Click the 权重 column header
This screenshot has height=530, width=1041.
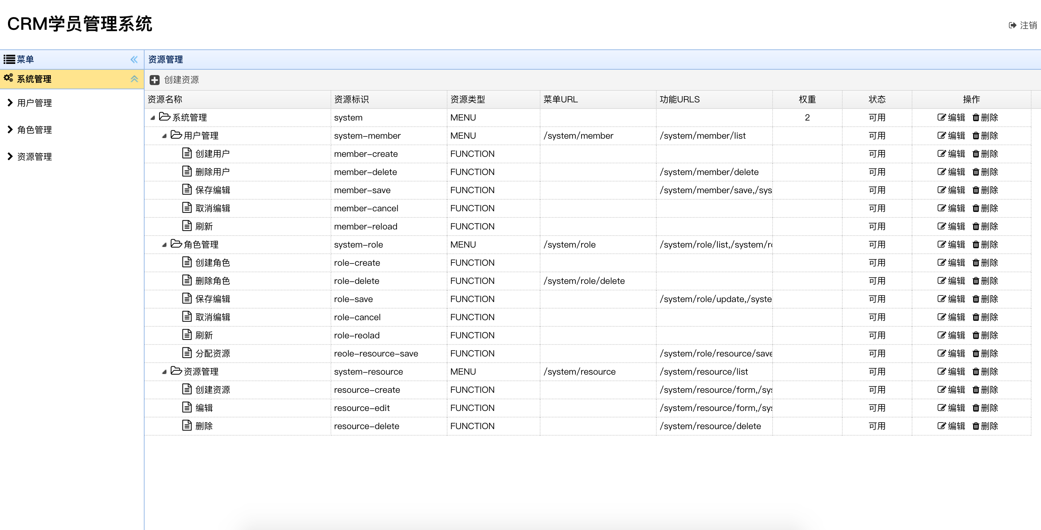coord(807,99)
